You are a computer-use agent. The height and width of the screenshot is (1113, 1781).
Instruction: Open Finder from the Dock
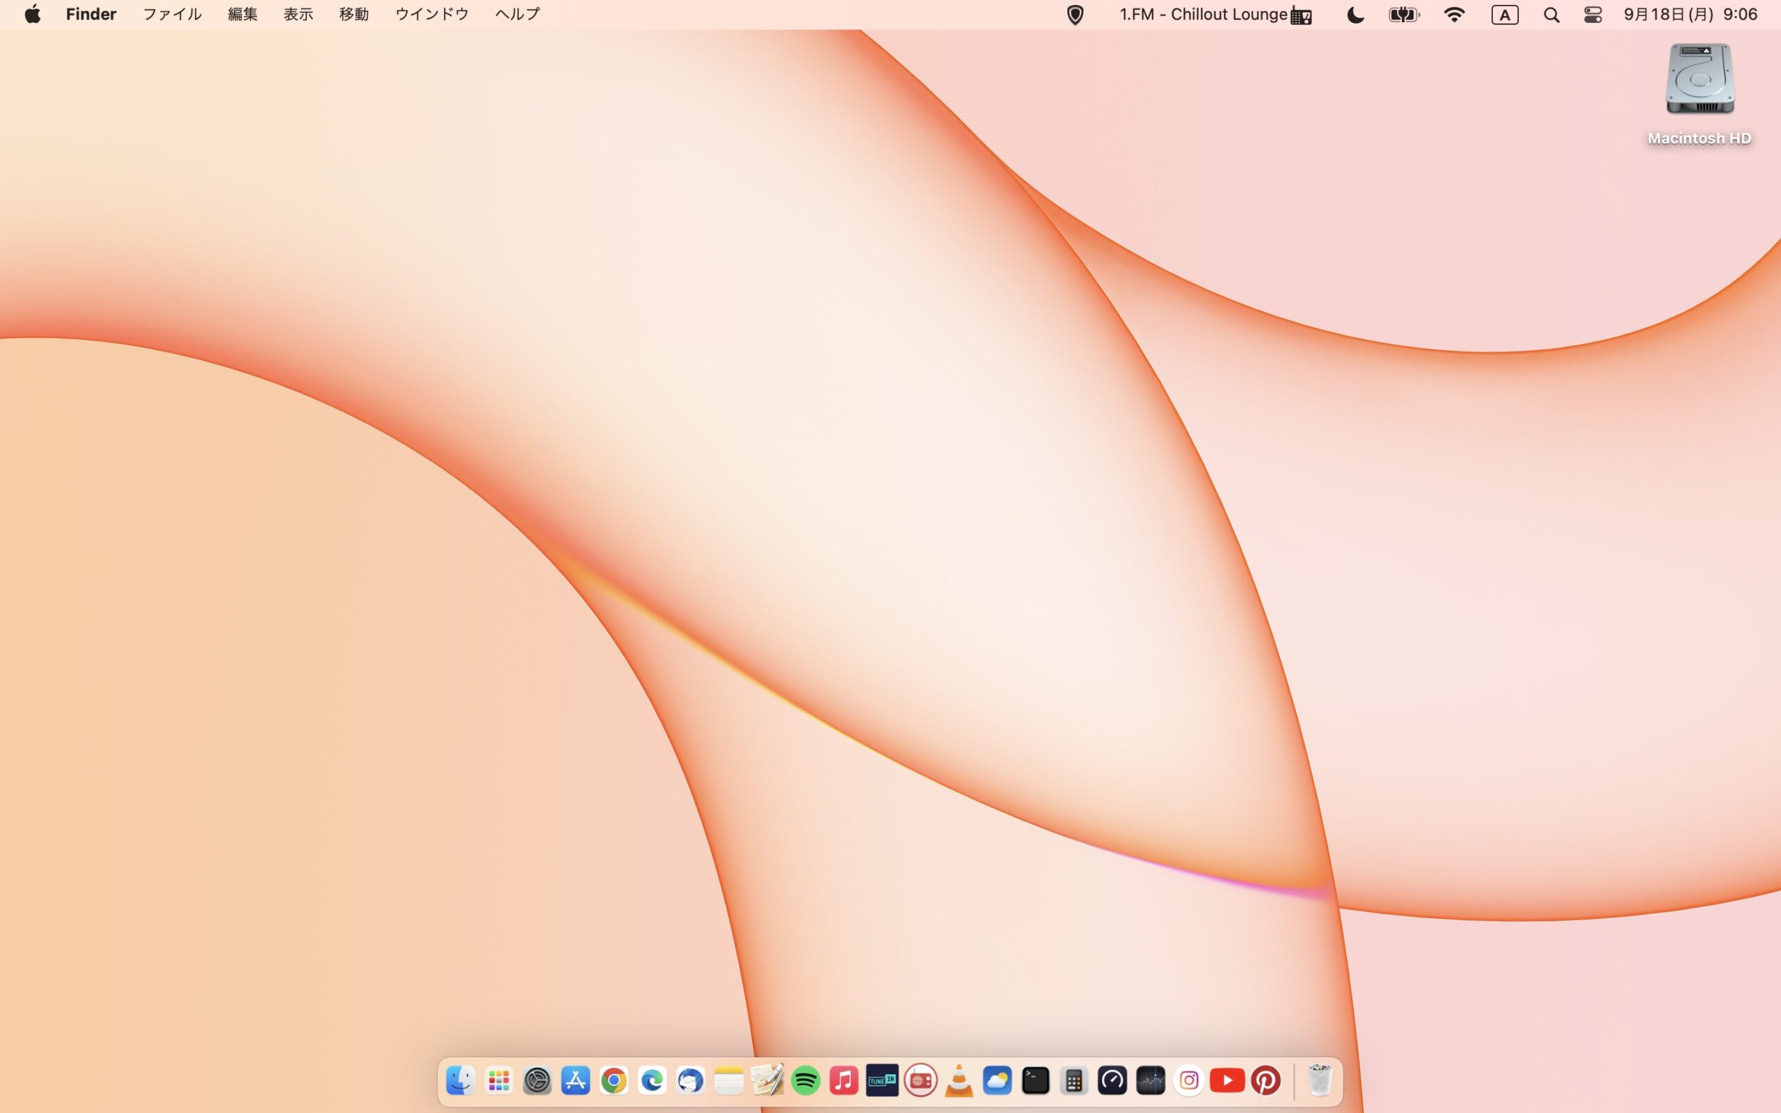[x=461, y=1080]
